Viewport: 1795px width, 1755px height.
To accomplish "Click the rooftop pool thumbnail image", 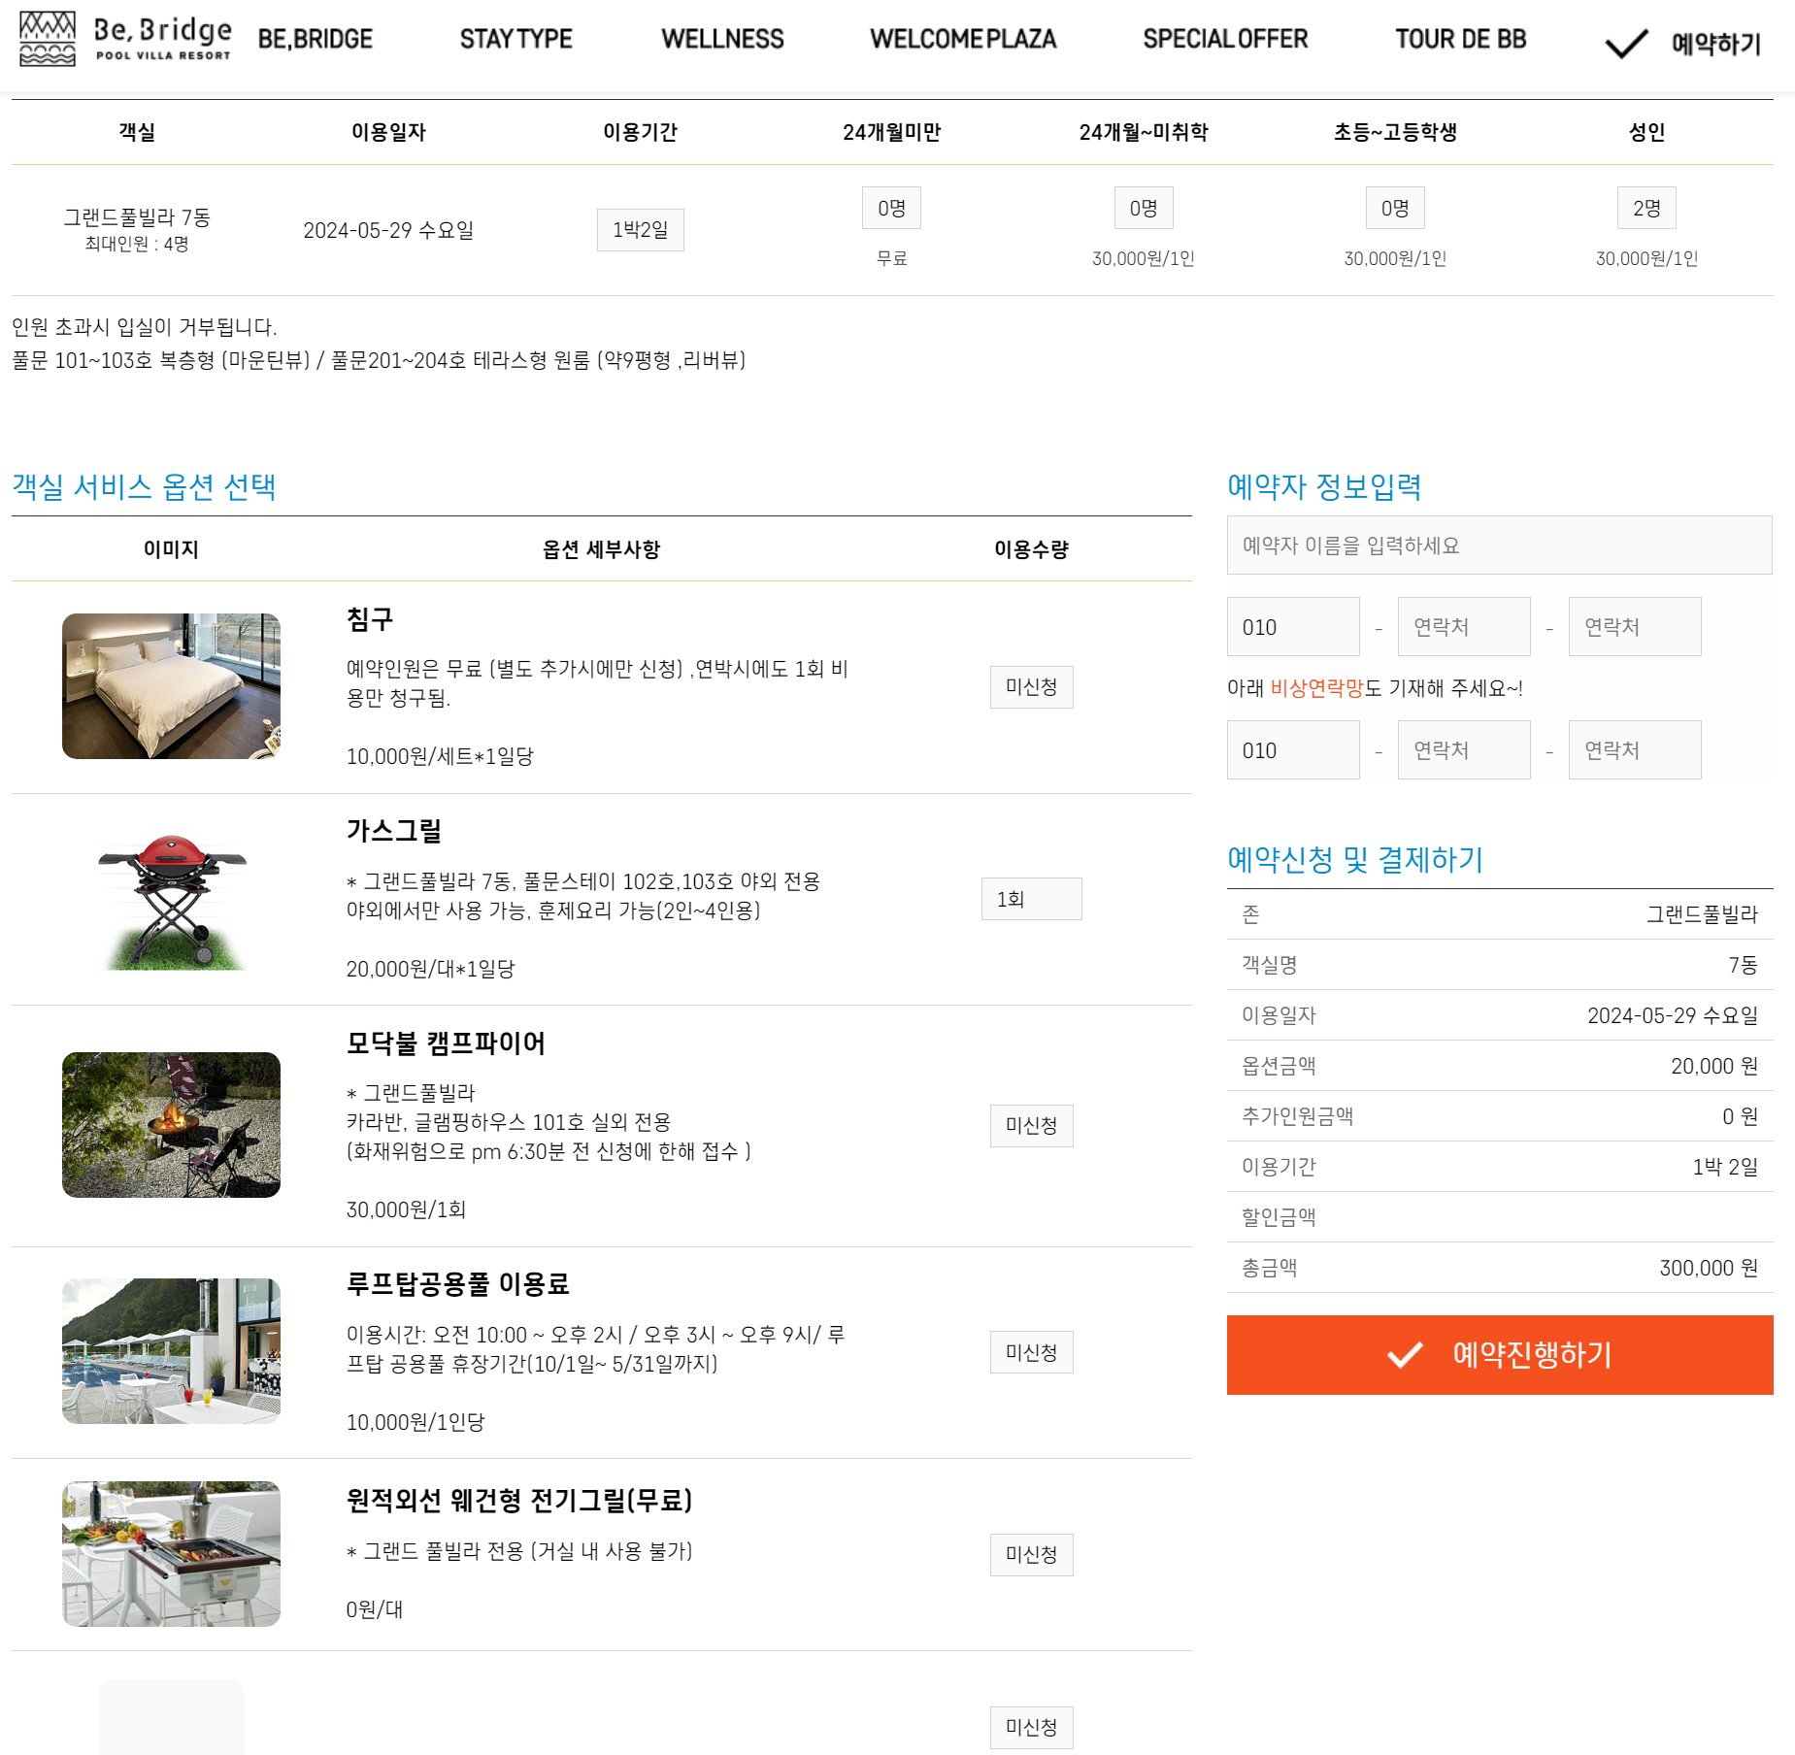I will [x=171, y=1351].
